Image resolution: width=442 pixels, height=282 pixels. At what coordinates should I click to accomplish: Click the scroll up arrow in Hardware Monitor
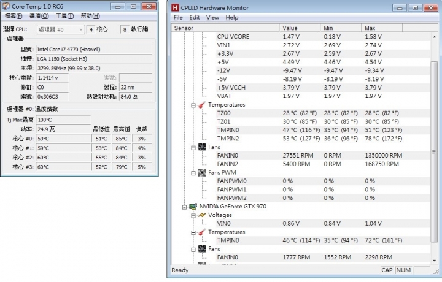coord(435,37)
